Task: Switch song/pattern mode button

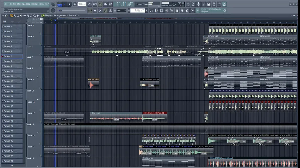Action: click(60, 4)
